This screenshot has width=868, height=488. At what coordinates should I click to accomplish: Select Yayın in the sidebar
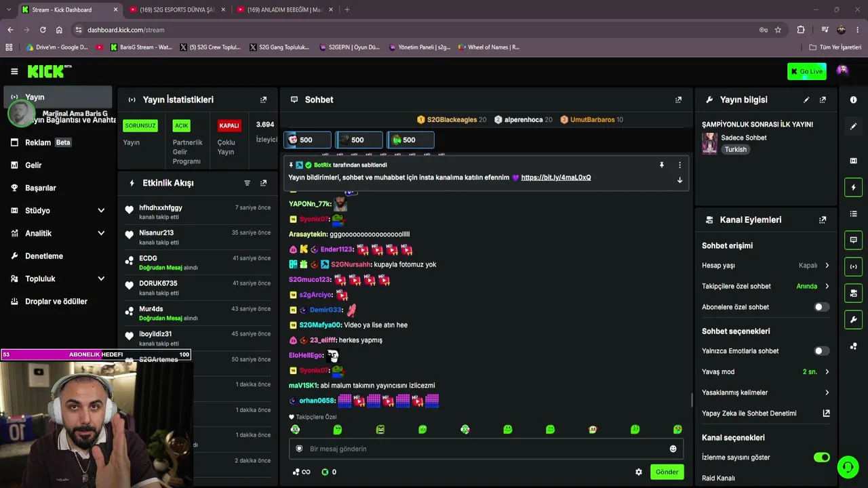click(x=59, y=97)
